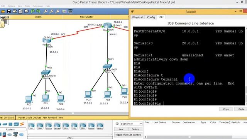Select Router1 at top of topology
247x139 pixels.
pyautogui.click(x=108, y=25)
